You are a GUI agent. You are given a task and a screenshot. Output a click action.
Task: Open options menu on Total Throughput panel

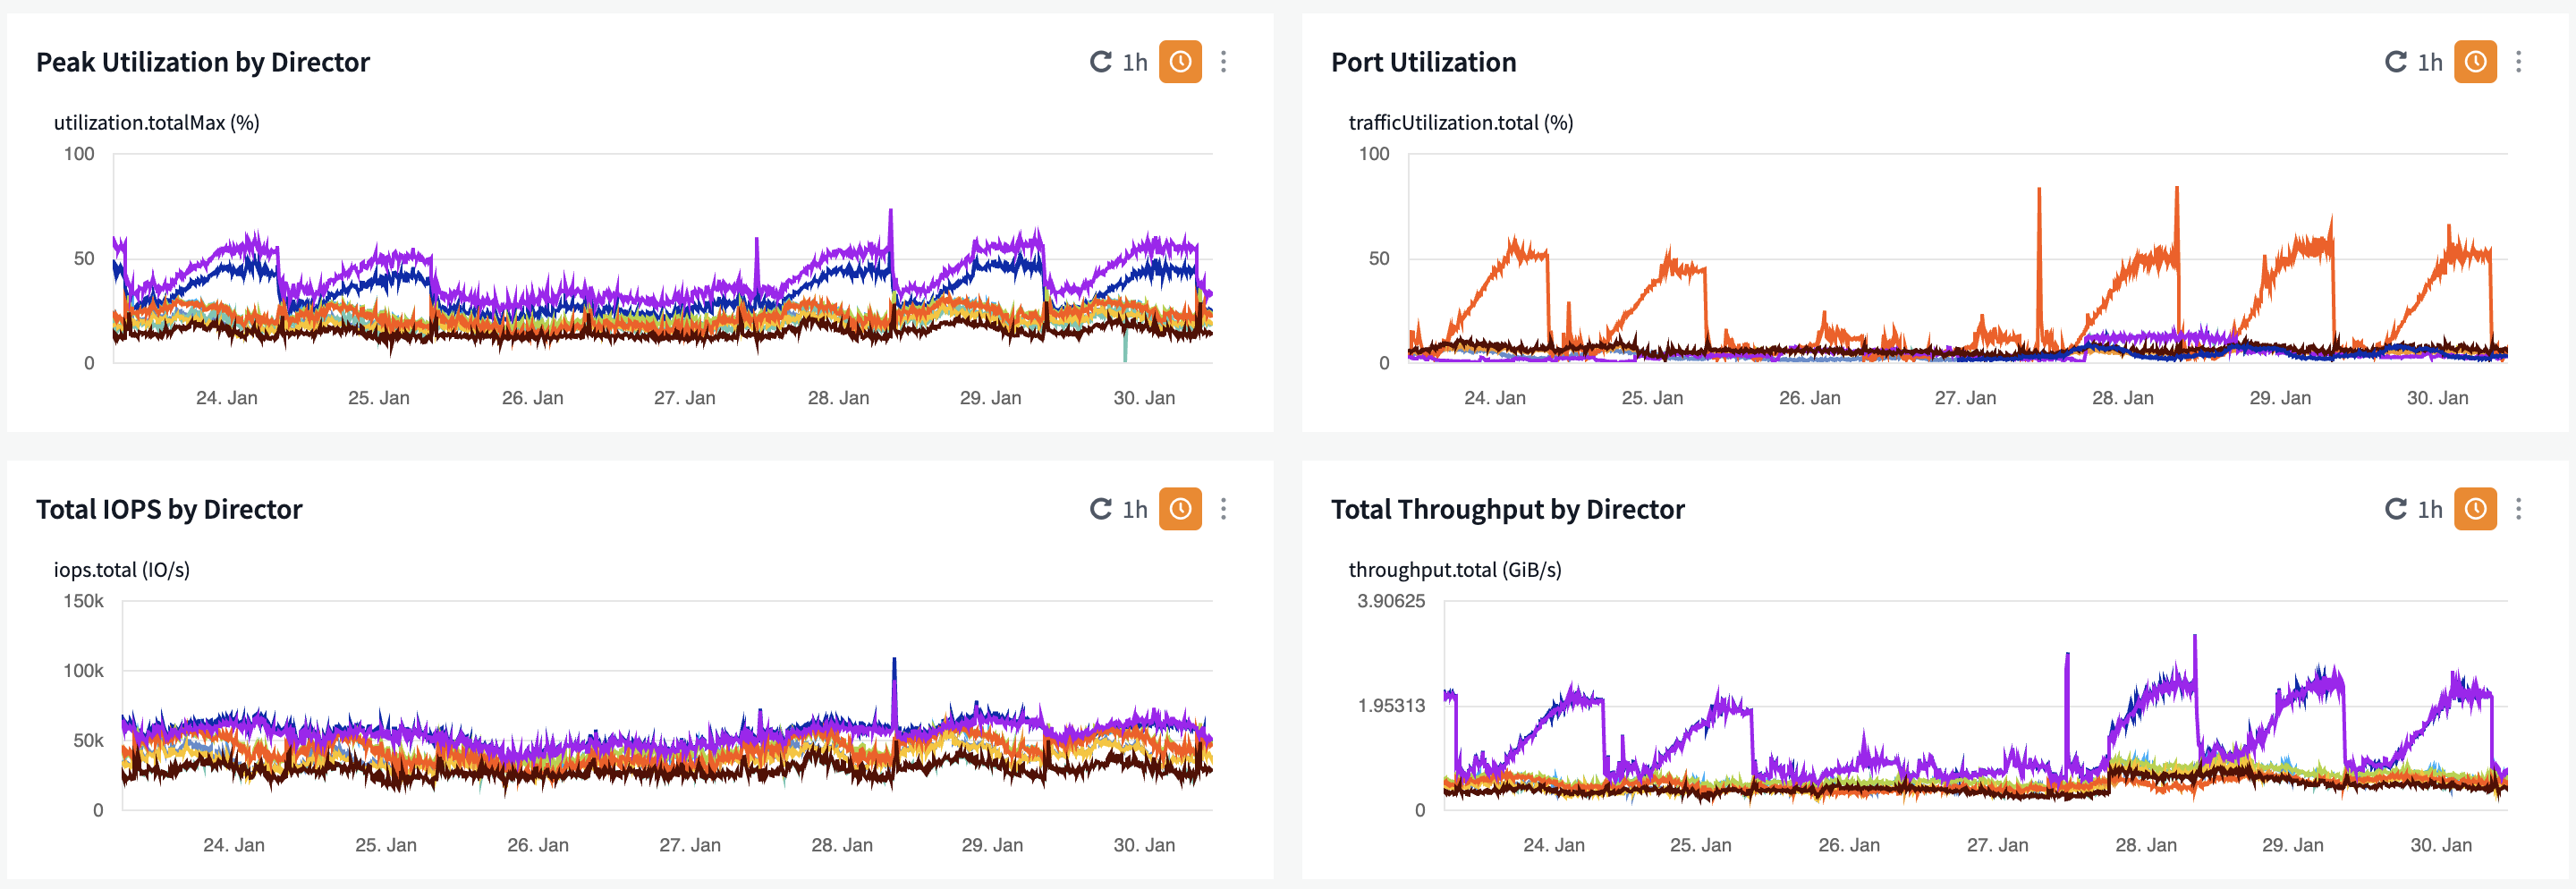[2518, 509]
